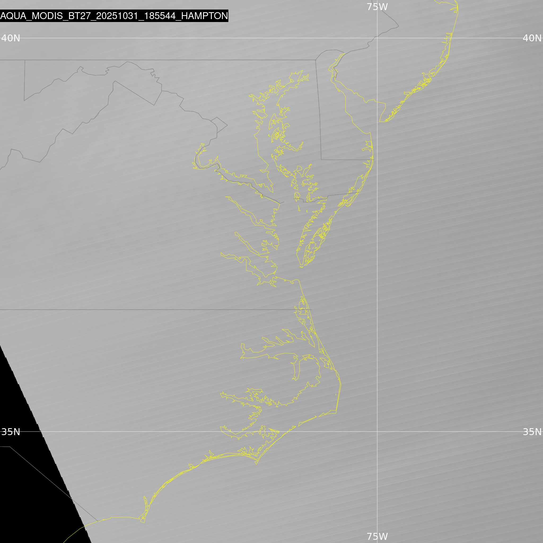The height and width of the screenshot is (543, 543).
Task: Click the right-side 40N latitude label
Action: pyautogui.click(x=532, y=38)
